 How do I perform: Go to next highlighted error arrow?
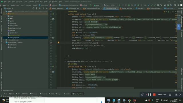[176, 12]
